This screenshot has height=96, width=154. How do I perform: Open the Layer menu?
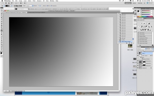pos(25,1)
